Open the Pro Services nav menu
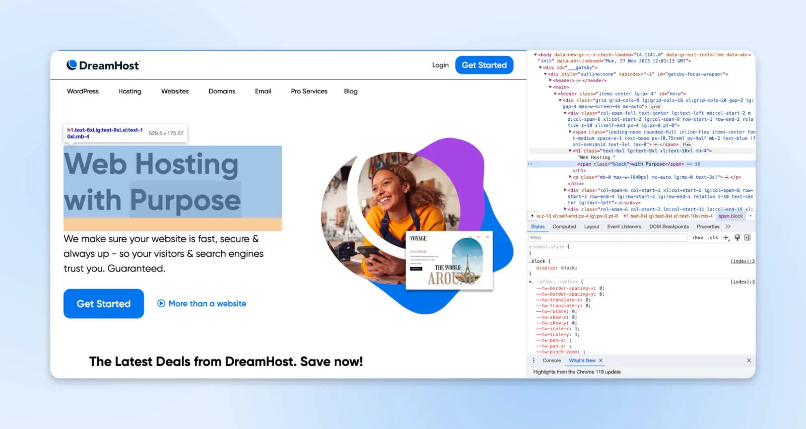 (x=309, y=91)
